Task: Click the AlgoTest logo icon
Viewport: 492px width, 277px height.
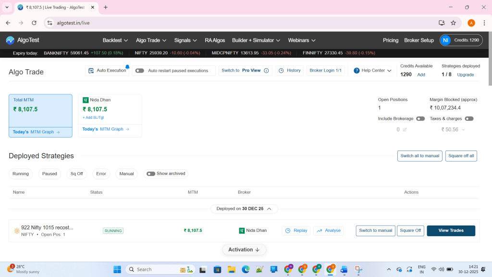Action: click(x=10, y=40)
